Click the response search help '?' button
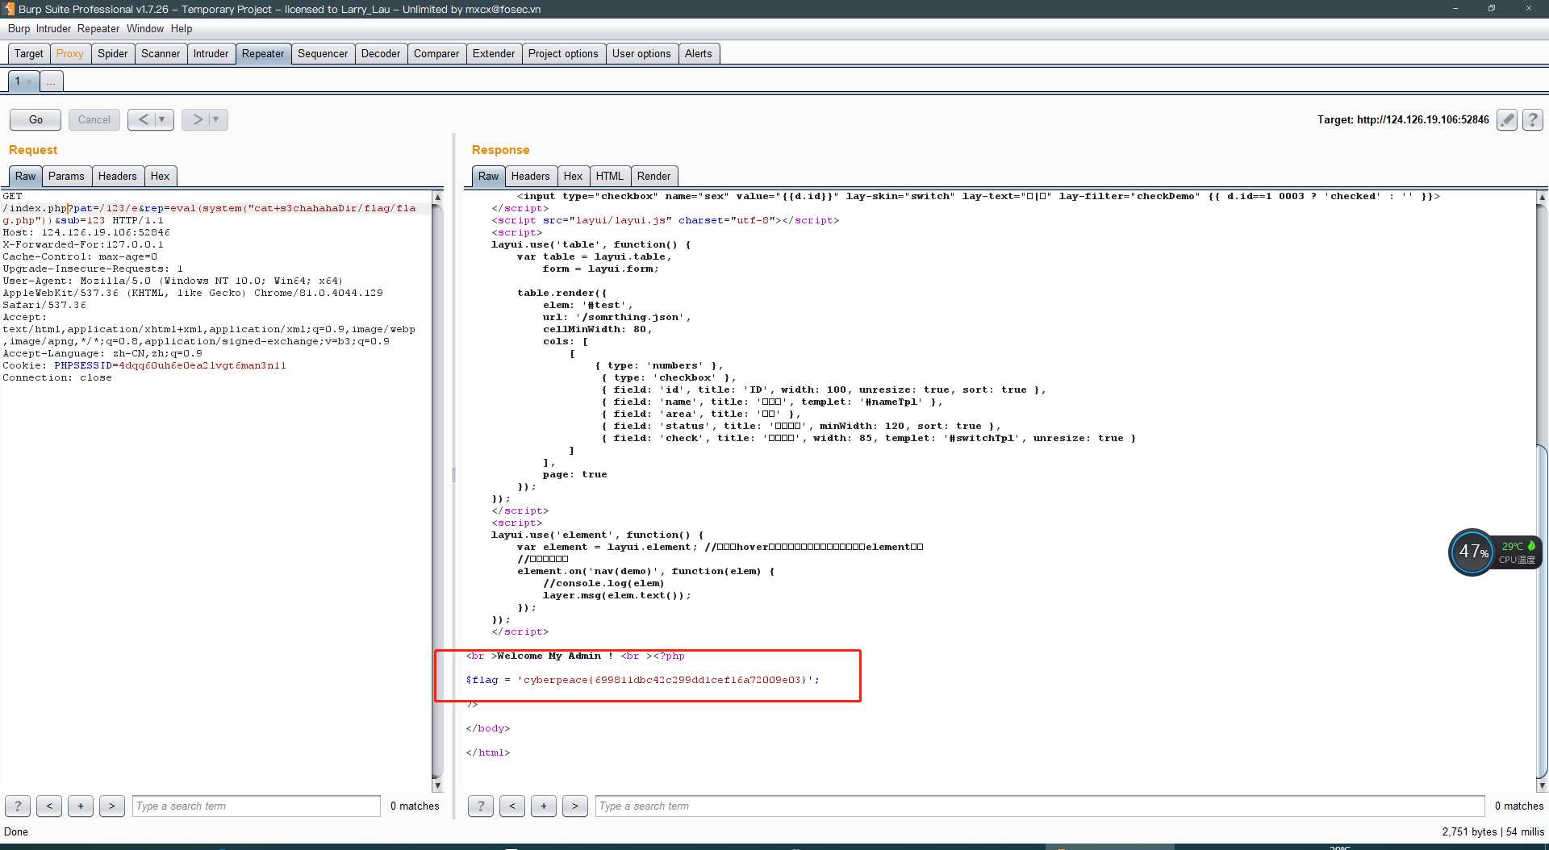 coord(481,806)
